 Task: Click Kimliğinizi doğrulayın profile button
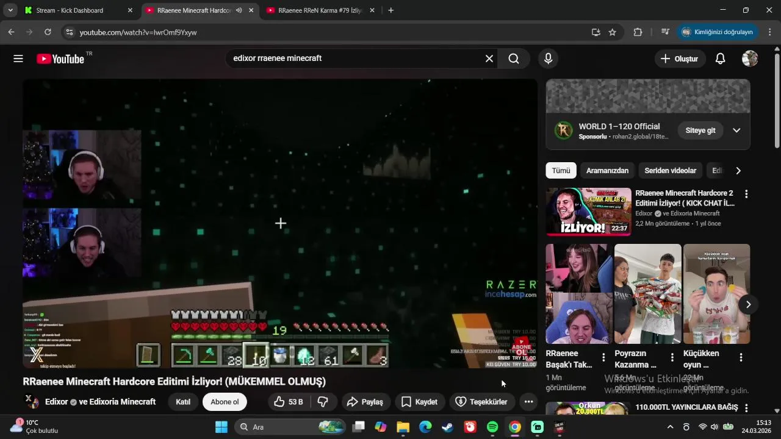tap(717, 32)
